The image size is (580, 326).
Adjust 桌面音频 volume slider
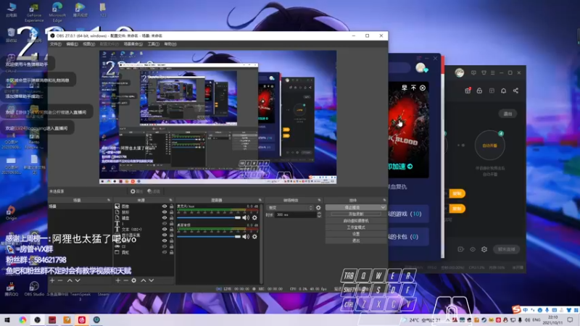pyautogui.click(x=209, y=237)
